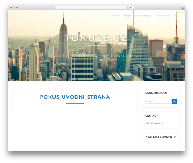Click the 'YOUR LAST COMMENTS:' widget heading
The height and width of the screenshot is (163, 193).
(x=161, y=137)
